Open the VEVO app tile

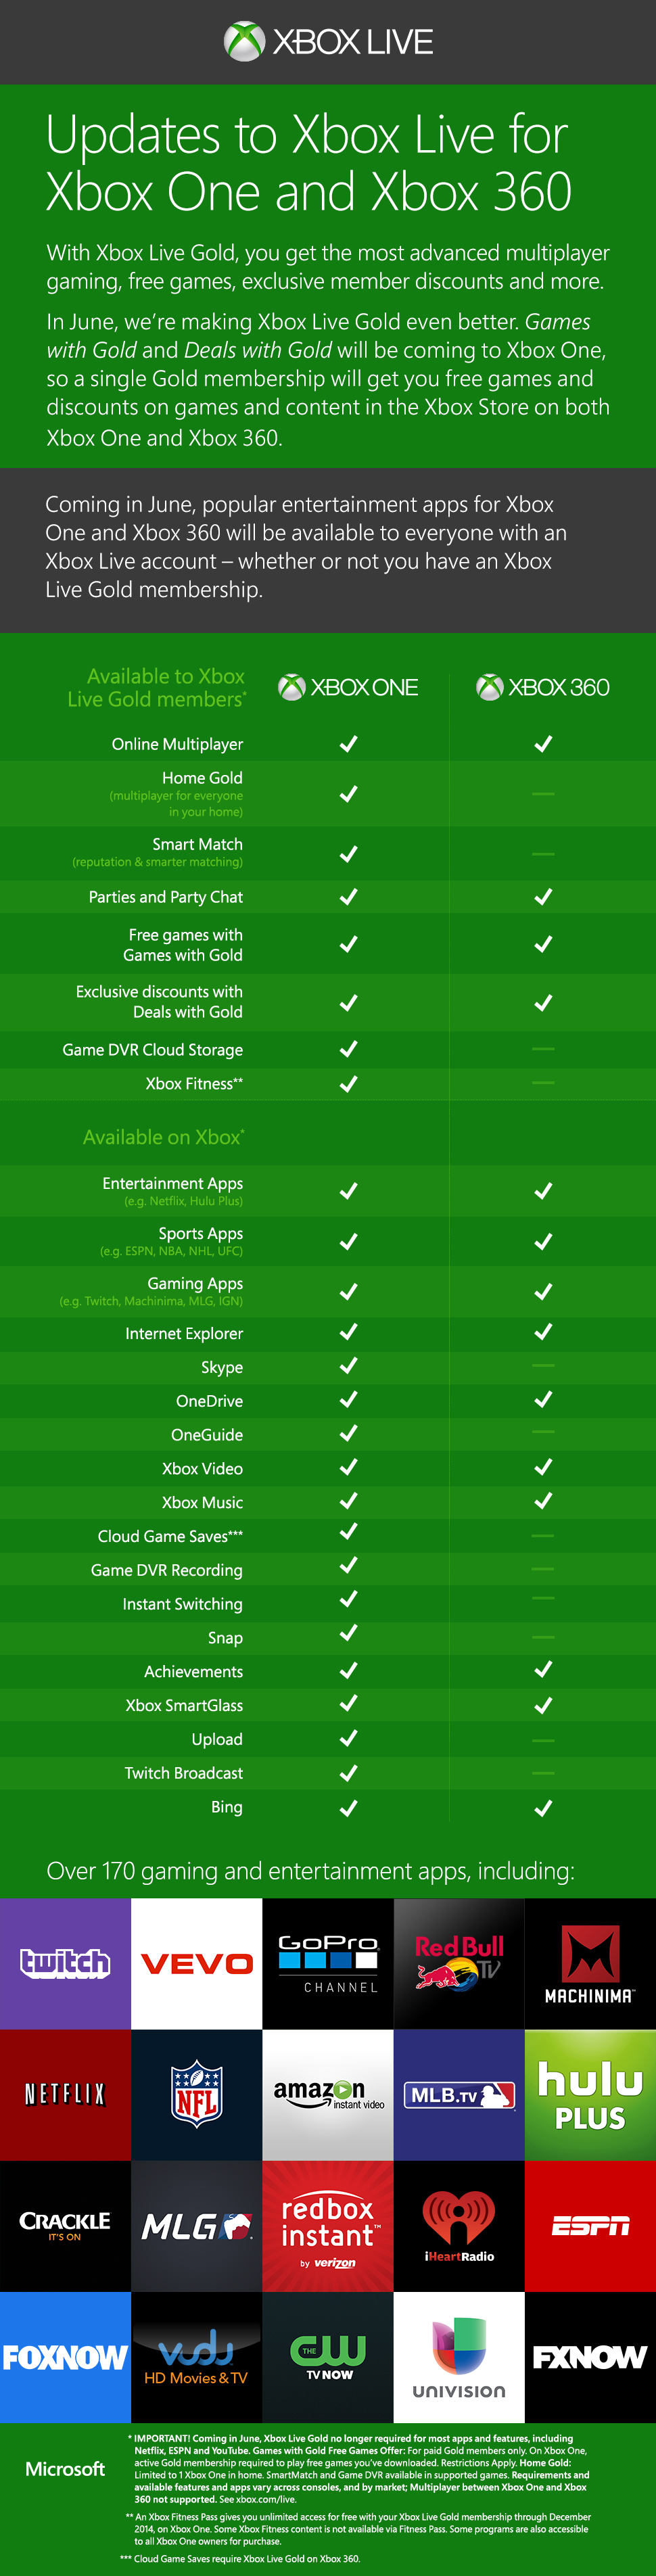point(196,1962)
